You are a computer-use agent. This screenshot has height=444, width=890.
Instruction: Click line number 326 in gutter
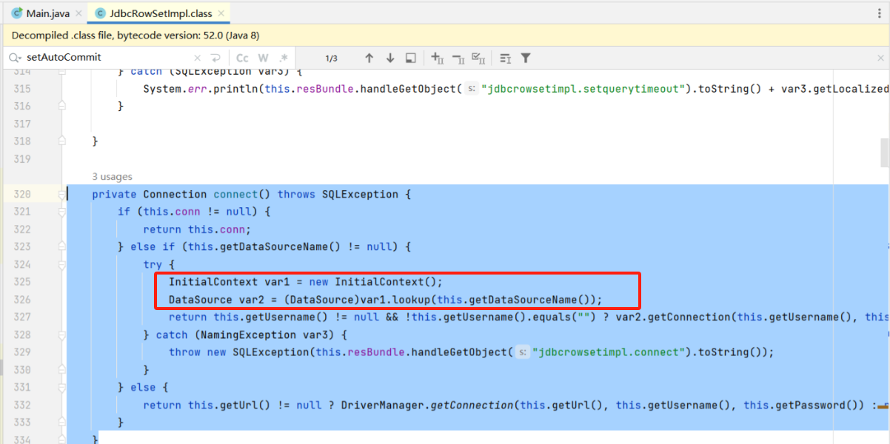pyautogui.click(x=22, y=300)
